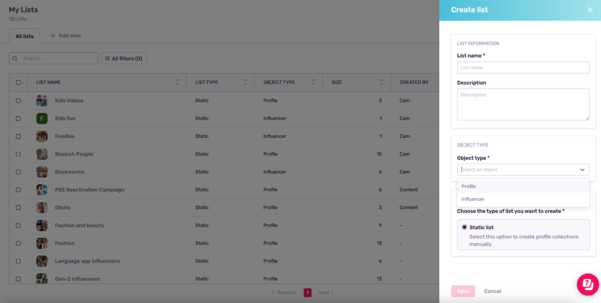This screenshot has width=601, height=303.
Task: Open the Kids fun green F avatar
Action: point(42,119)
